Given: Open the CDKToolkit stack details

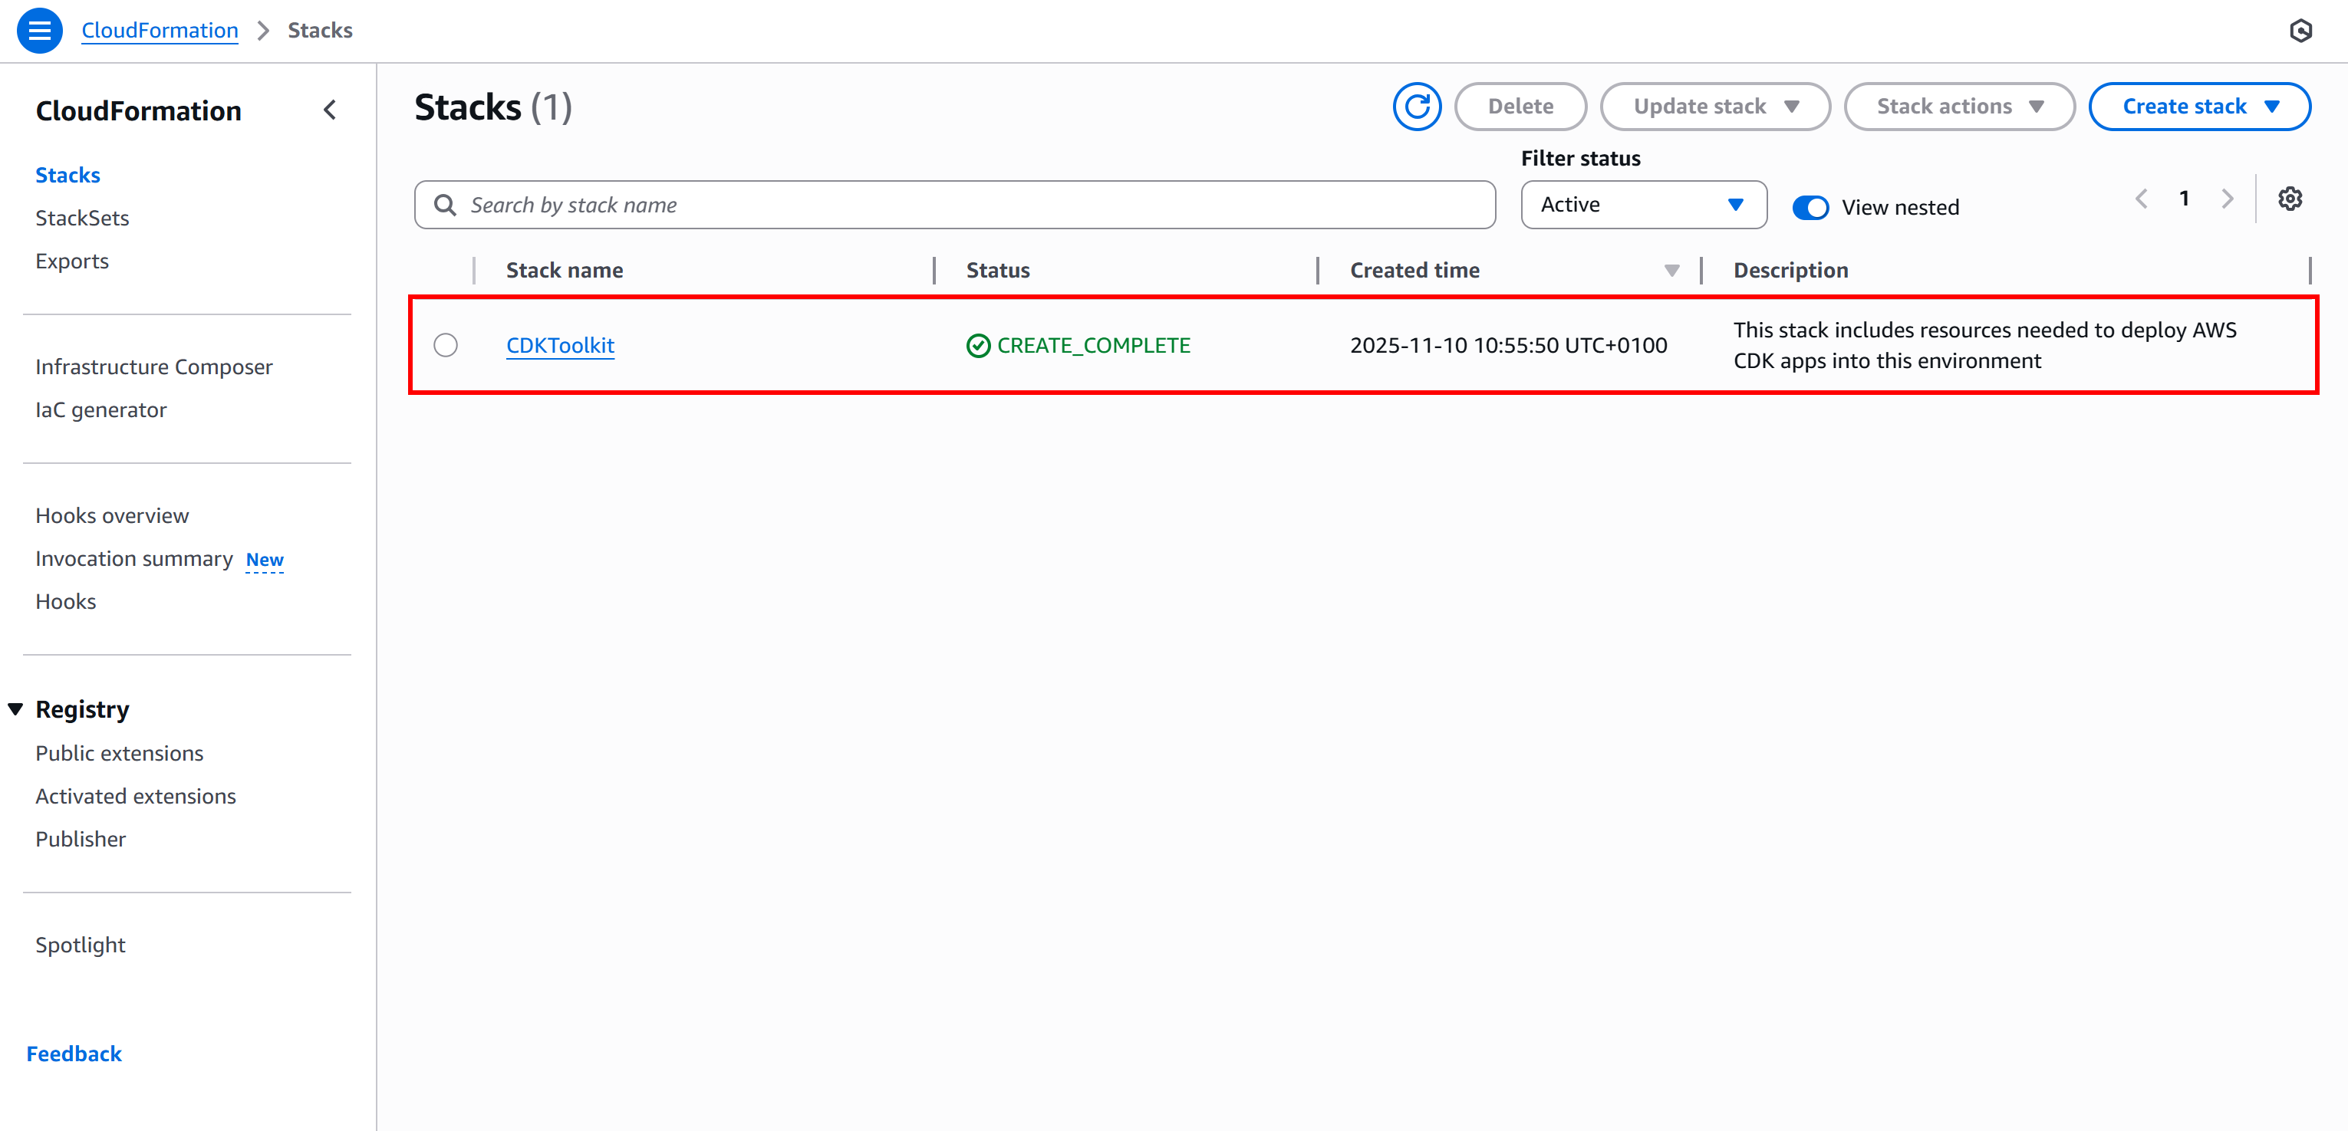Looking at the screenshot, I should pyautogui.click(x=560, y=345).
